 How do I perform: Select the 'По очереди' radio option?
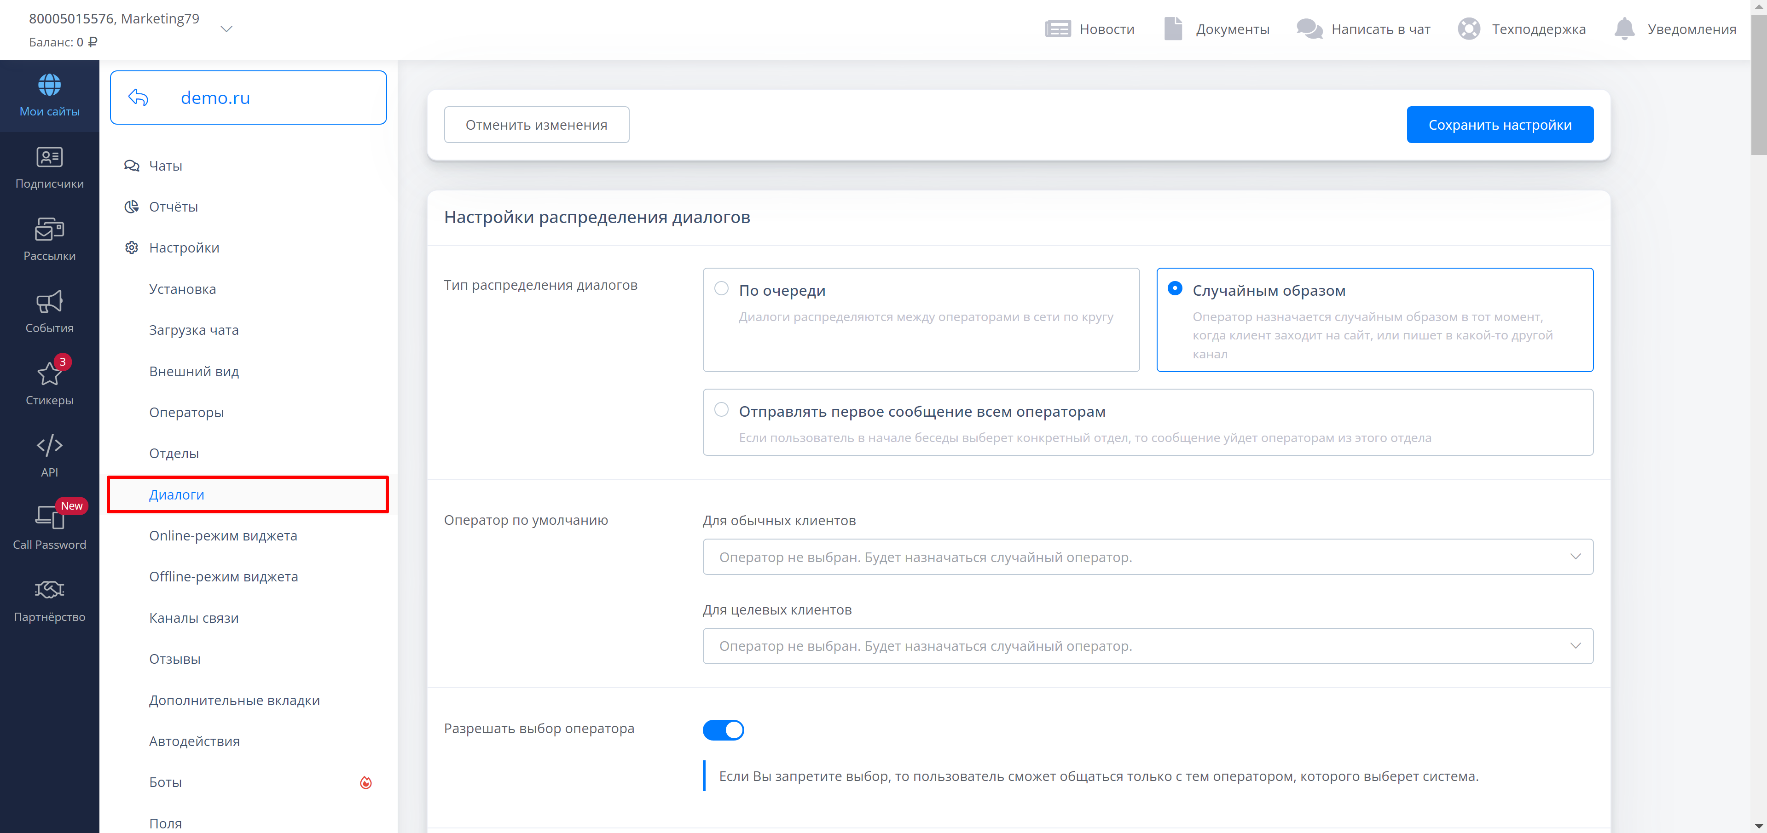pos(721,289)
